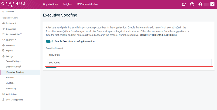The image size is (217, 110).
Task: Click the Executive Spoofing page heading
Action: pos(60,15)
